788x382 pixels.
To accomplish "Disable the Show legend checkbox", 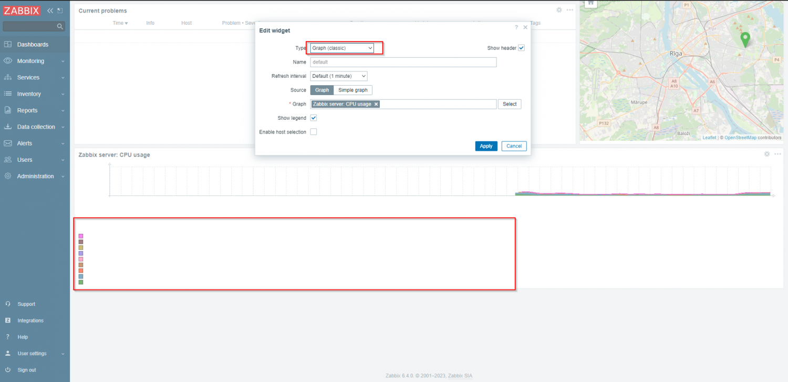I will click(314, 118).
